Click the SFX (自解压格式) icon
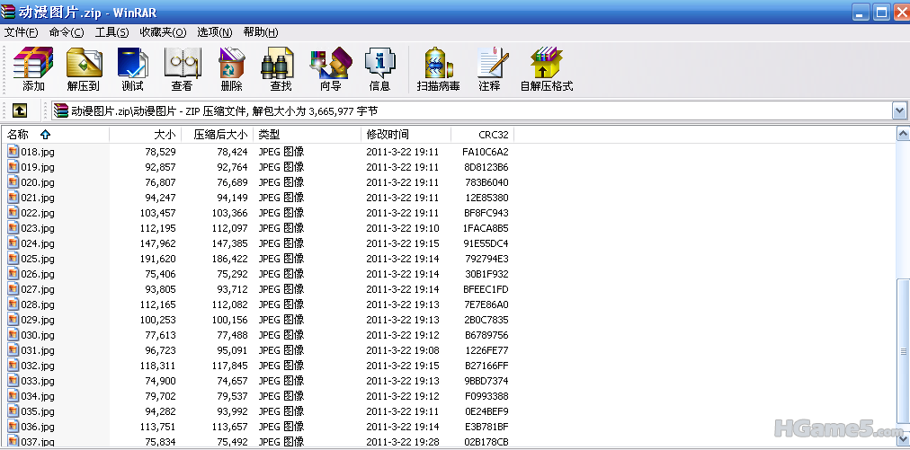910x450 pixels. click(546, 69)
